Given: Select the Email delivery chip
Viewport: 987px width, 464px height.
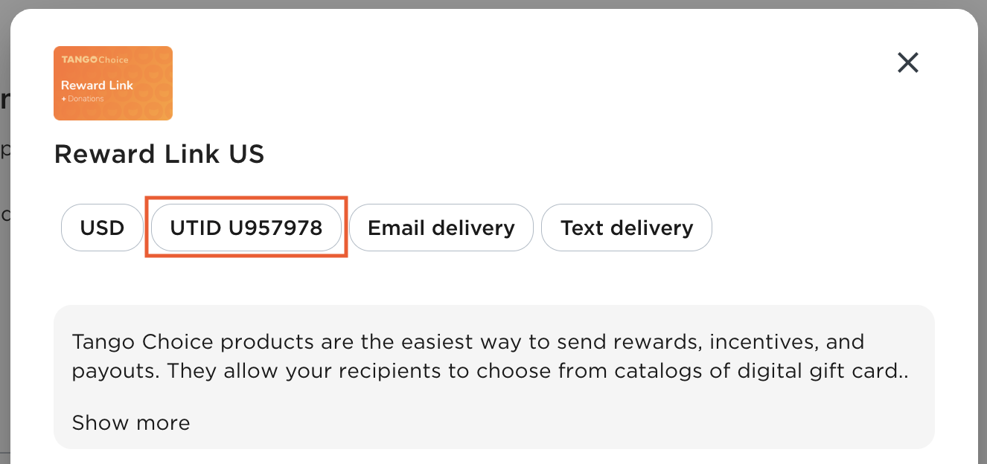Looking at the screenshot, I should coord(441,228).
